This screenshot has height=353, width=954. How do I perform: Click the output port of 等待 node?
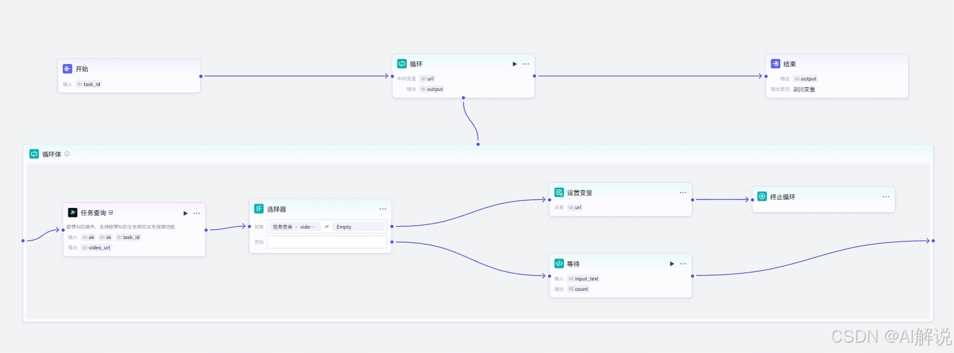pos(692,276)
